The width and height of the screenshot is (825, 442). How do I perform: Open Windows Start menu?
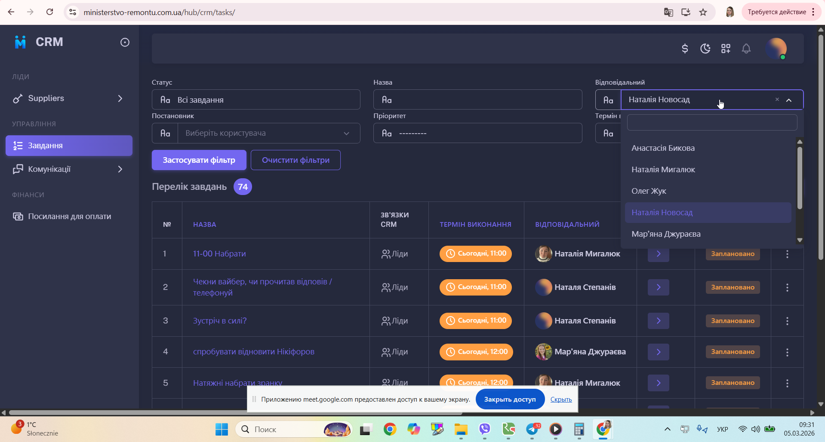tap(222, 429)
